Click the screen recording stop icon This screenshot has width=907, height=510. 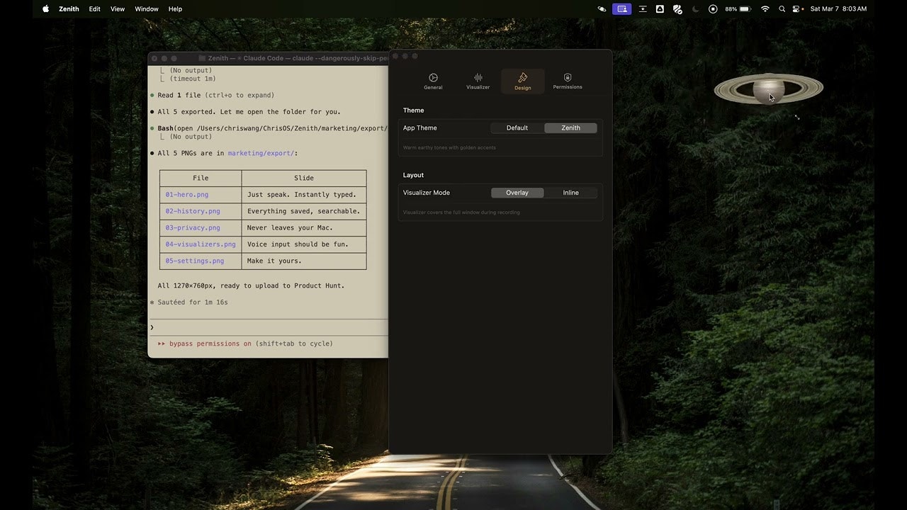pyautogui.click(x=713, y=9)
